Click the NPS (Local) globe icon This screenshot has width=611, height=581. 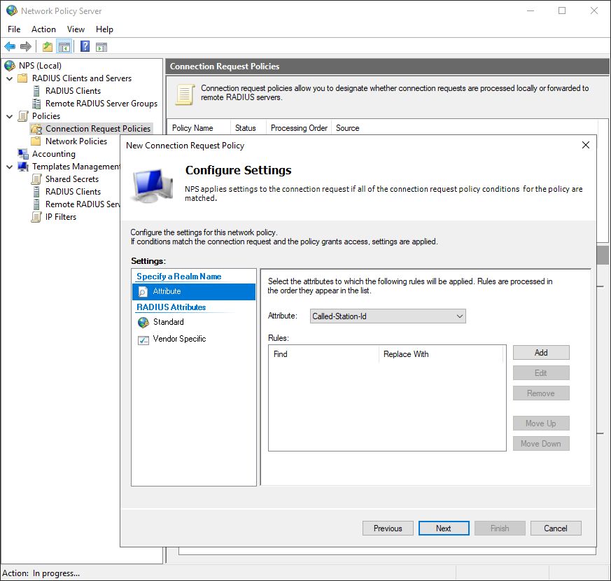[10, 66]
